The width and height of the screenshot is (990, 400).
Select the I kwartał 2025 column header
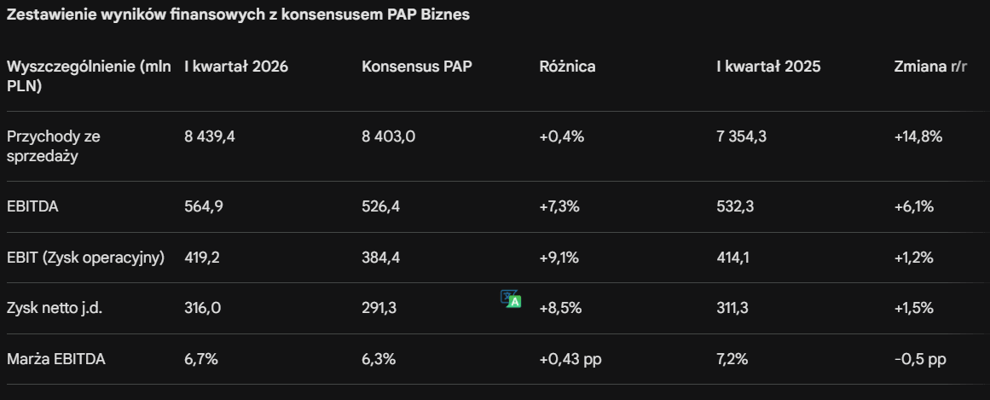768,67
